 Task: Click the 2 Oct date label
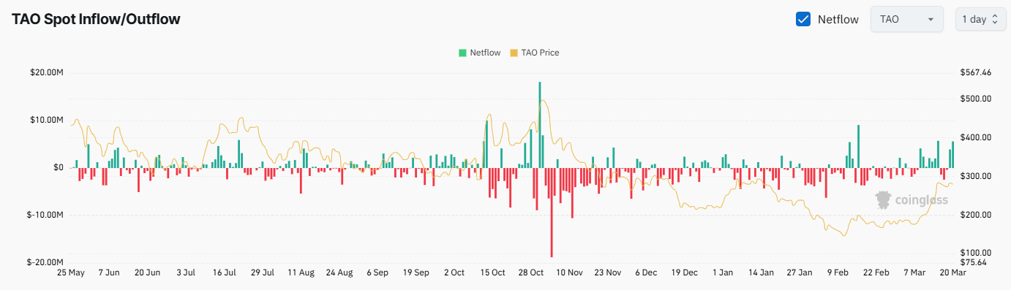[454, 272]
